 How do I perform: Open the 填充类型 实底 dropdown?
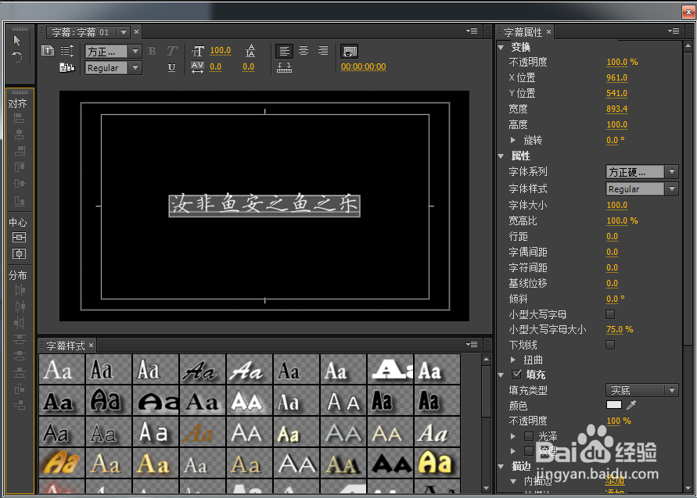[642, 390]
